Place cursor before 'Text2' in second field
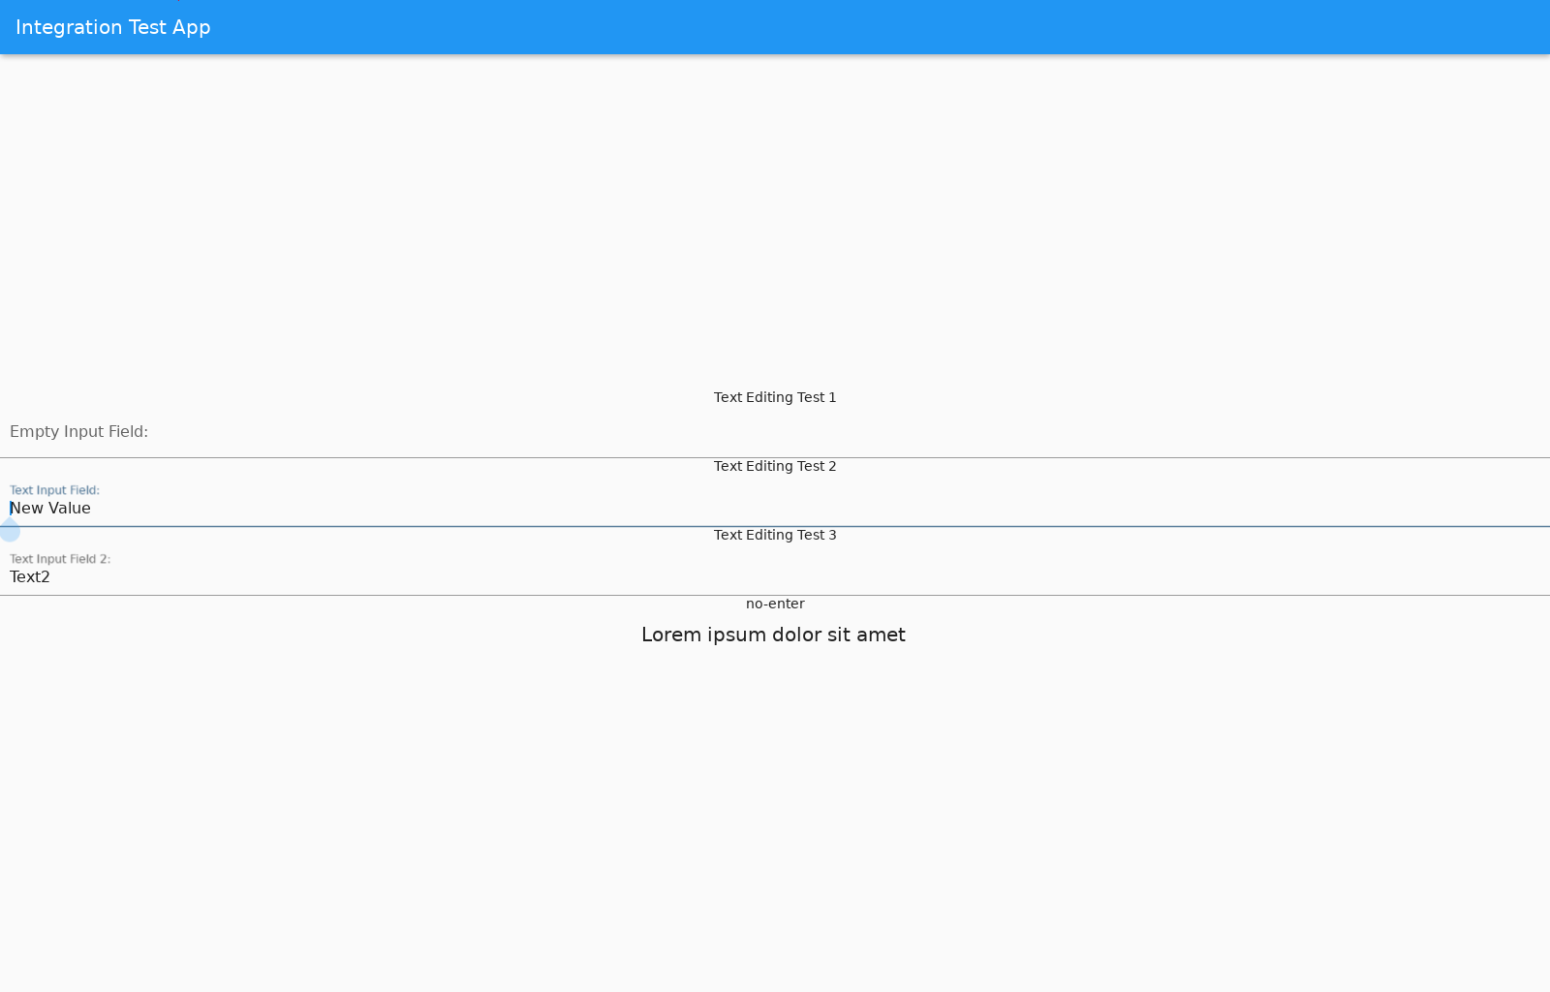Viewport: 1550px width, 992px height. [11, 576]
